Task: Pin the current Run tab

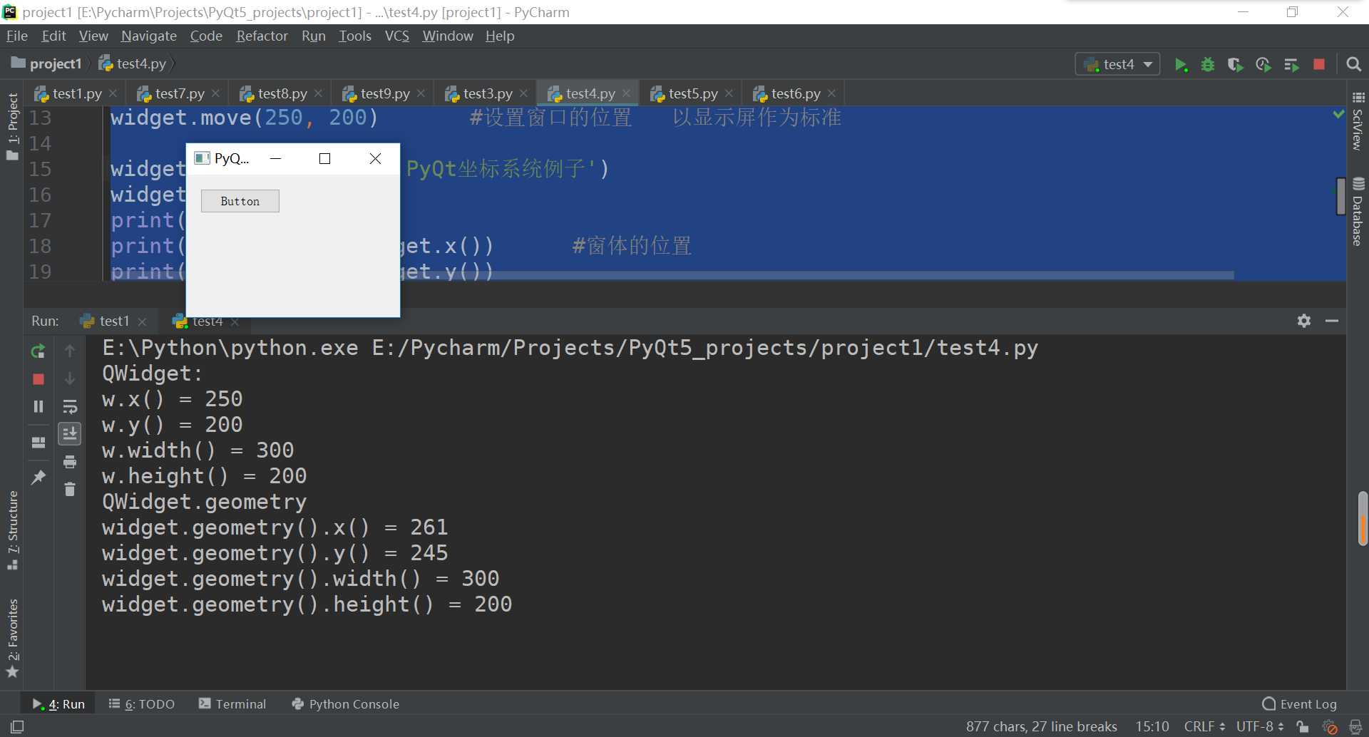Action: [x=39, y=477]
